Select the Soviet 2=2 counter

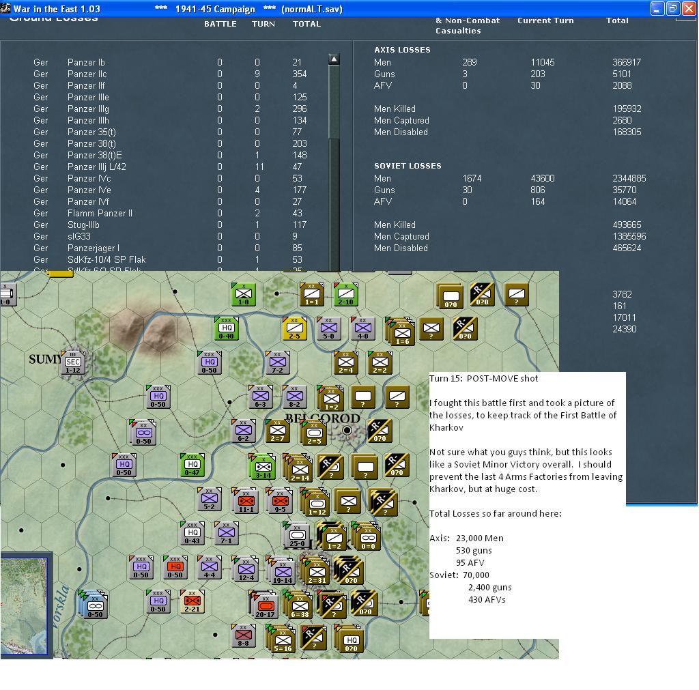click(x=380, y=363)
